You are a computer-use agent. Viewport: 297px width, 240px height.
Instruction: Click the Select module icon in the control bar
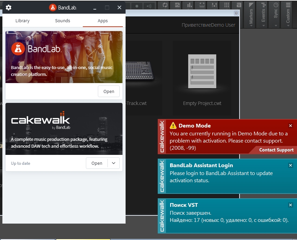pos(202,5)
